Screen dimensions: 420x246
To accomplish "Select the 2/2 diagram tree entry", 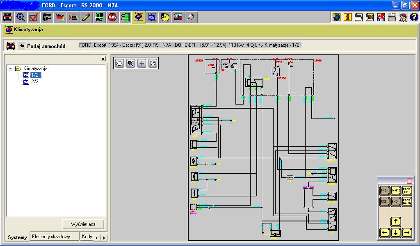I will (35, 81).
